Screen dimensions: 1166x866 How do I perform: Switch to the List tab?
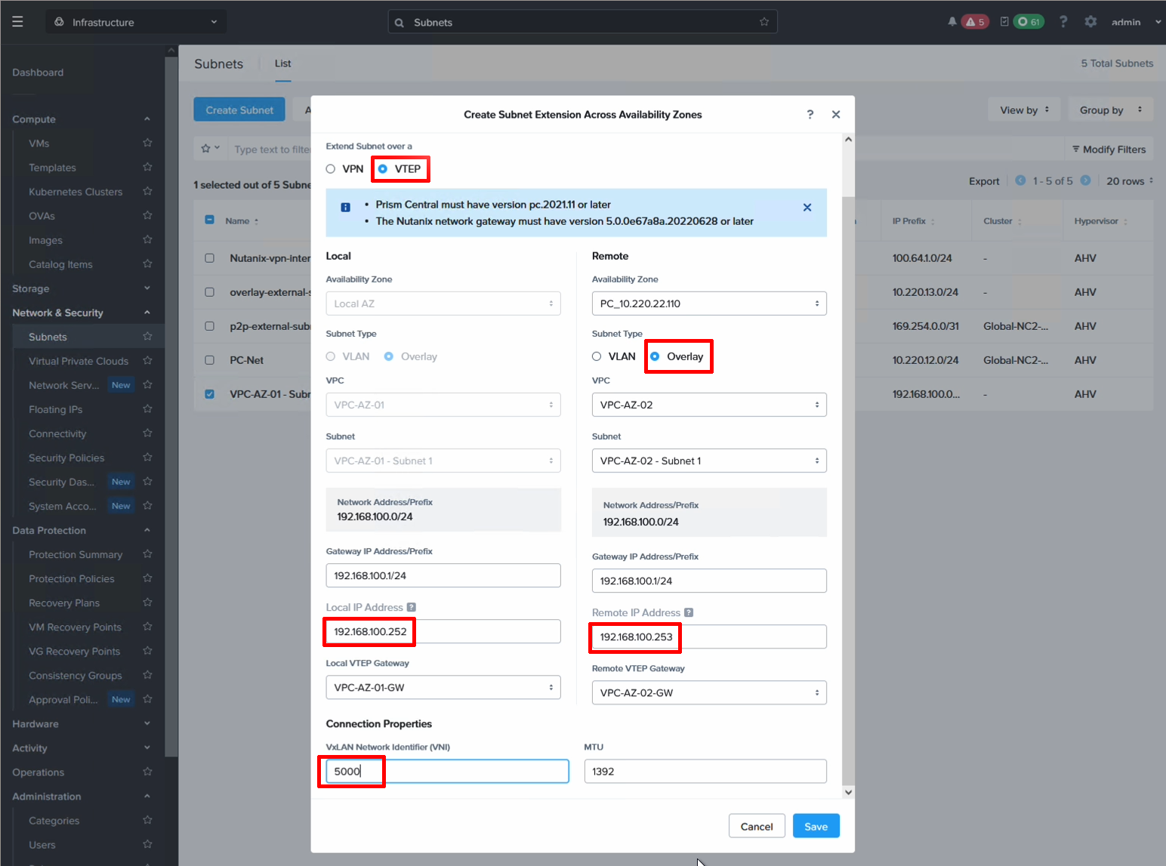pyautogui.click(x=282, y=63)
